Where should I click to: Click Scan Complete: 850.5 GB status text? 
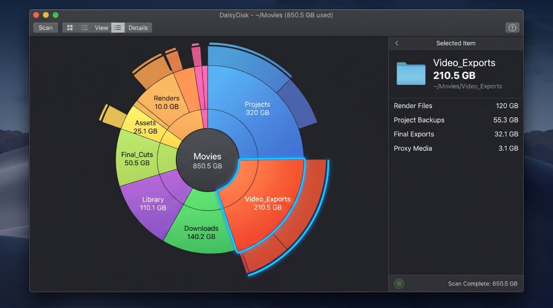482,284
